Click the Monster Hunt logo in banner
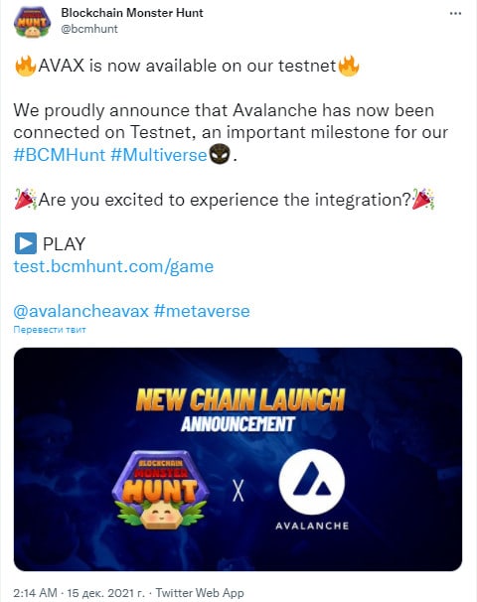Viewport: 477px width, 602px height. (x=161, y=490)
